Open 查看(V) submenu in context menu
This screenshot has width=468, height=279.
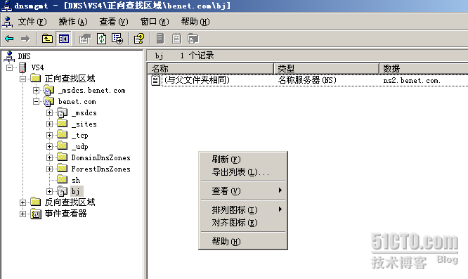pyautogui.click(x=243, y=191)
